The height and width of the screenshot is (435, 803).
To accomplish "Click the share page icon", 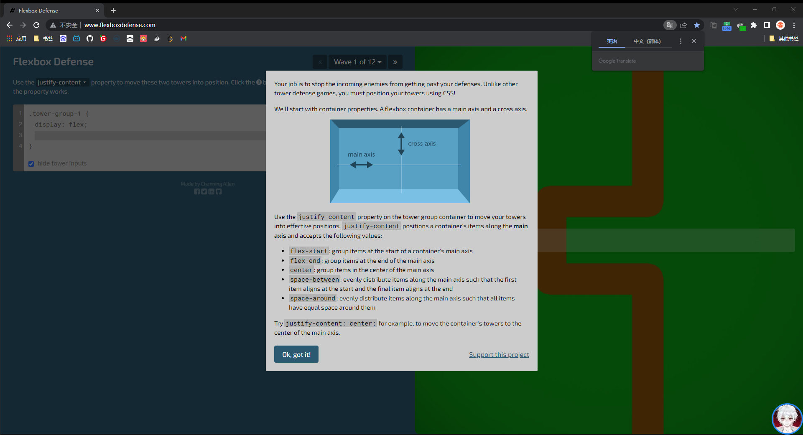I will pyautogui.click(x=683, y=25).
